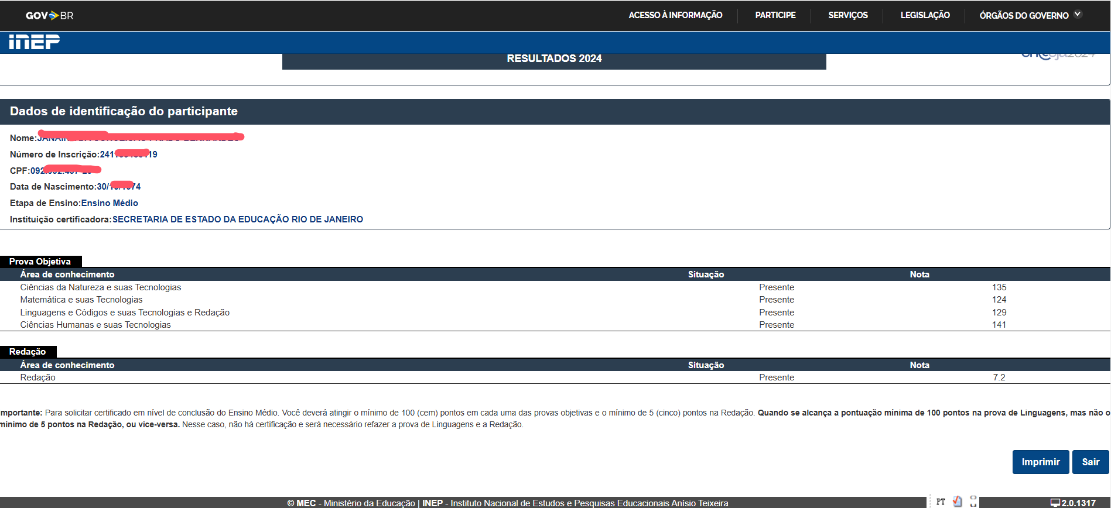Open the Acesso à Informação menu
The height and width of the screenshot is (508, 1111).
click(675, 15)
